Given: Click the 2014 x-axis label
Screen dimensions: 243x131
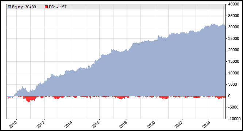Looking at the screenshot, I should (x=68, y=124).
